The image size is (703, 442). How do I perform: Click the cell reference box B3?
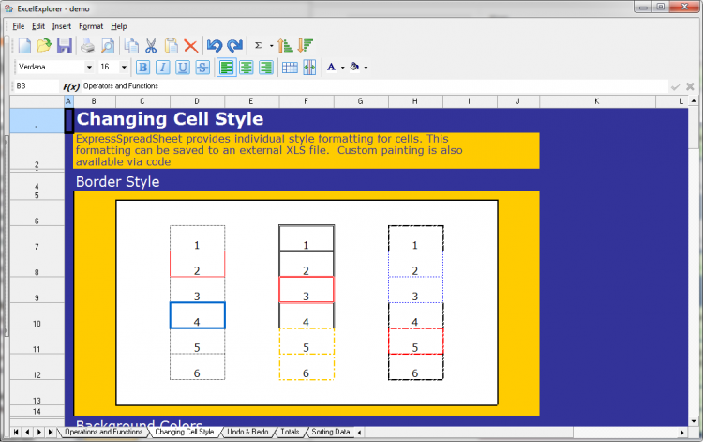(36, 85)
